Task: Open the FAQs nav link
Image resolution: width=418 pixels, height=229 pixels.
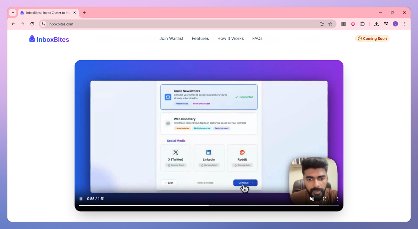Action: coord(257,38)
